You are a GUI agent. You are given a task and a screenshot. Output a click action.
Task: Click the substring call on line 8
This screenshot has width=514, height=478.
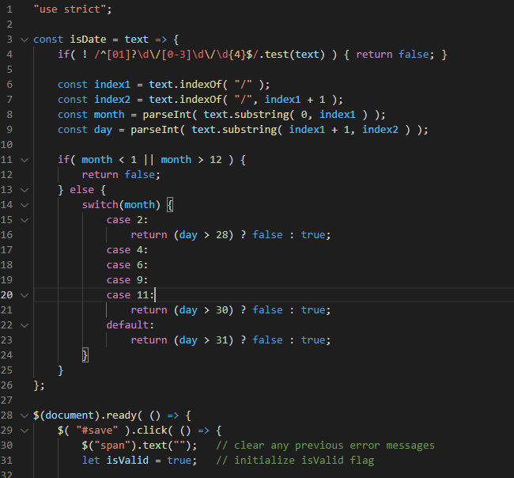pos(262,115)
